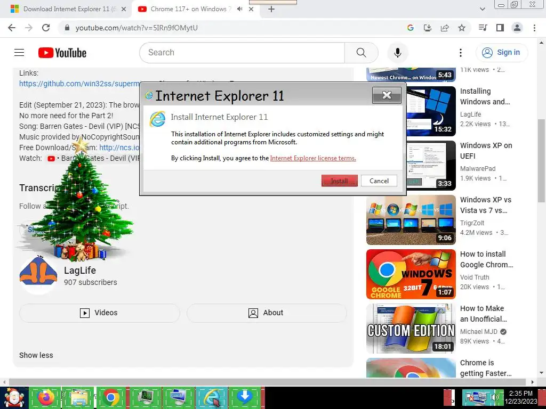Collapse the description with Show less
Screen dimensions: 546x409
[x=36, y=355]
